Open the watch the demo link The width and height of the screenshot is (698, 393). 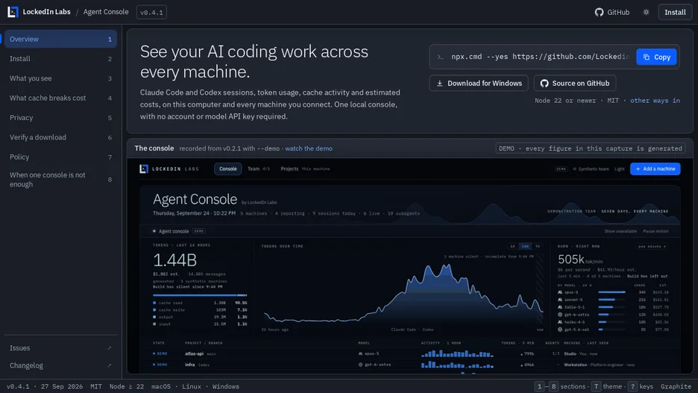309,148
